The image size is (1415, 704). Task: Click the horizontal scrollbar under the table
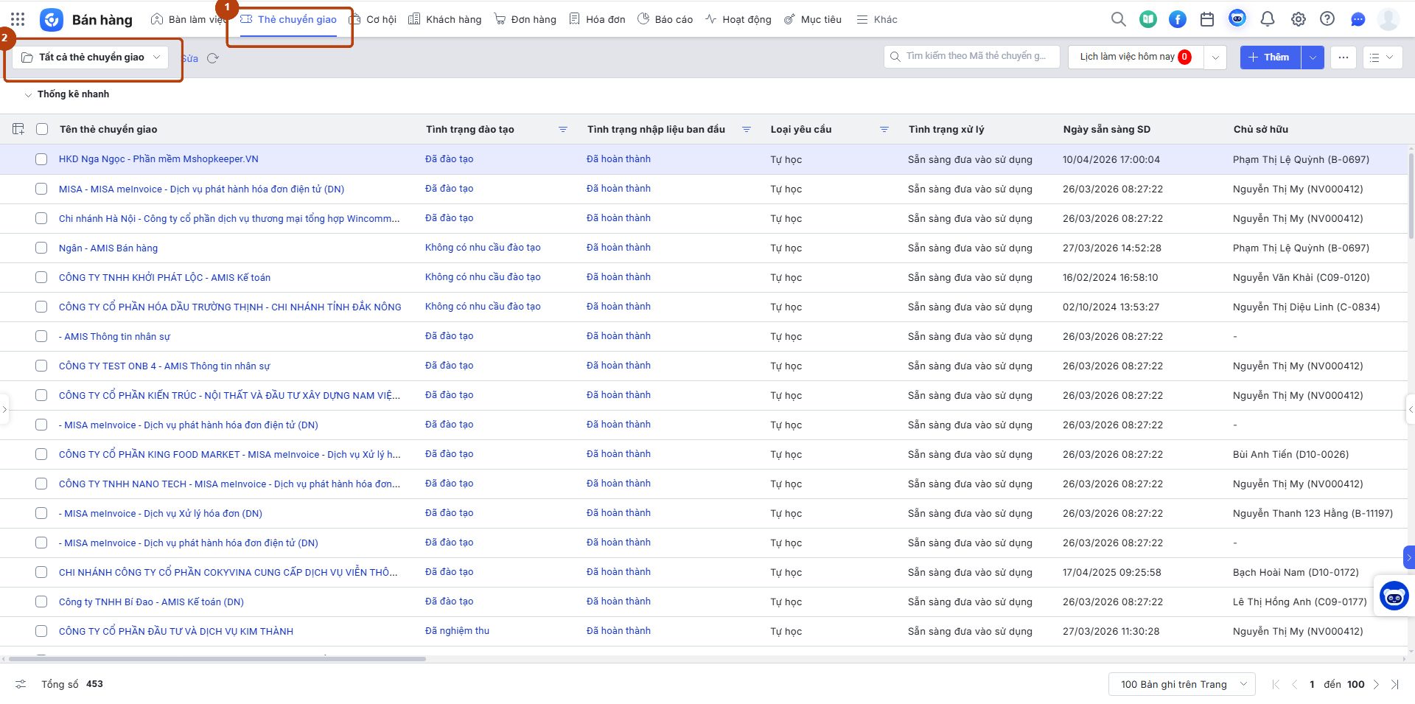[217, 658]
